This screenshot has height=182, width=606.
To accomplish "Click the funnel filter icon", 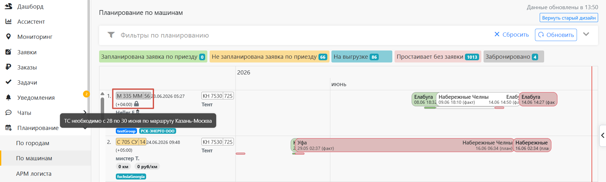I will pyautogui.click(x=111, y=35).
